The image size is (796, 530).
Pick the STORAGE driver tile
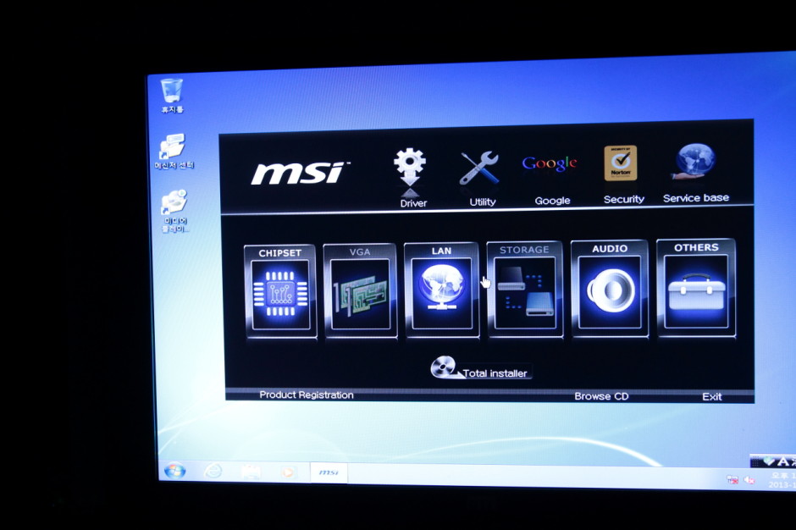(x=525, y=290)
